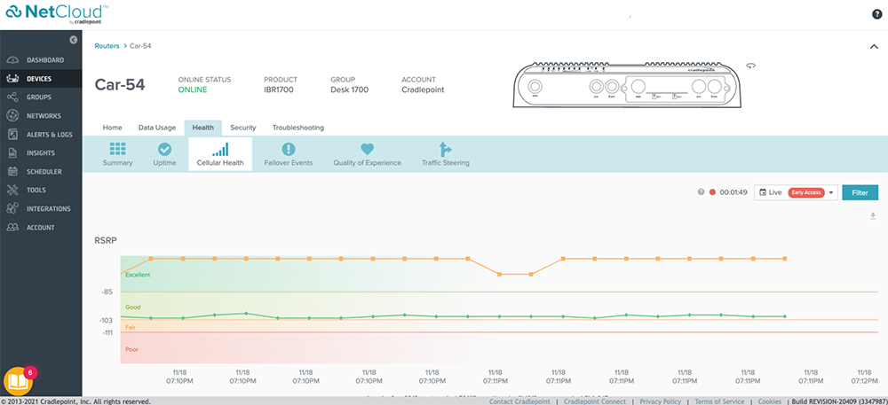The height and width of the screenshot is (405, 888).
Task: Click the gray help icon beside timer
Action: tap(701, 192)
